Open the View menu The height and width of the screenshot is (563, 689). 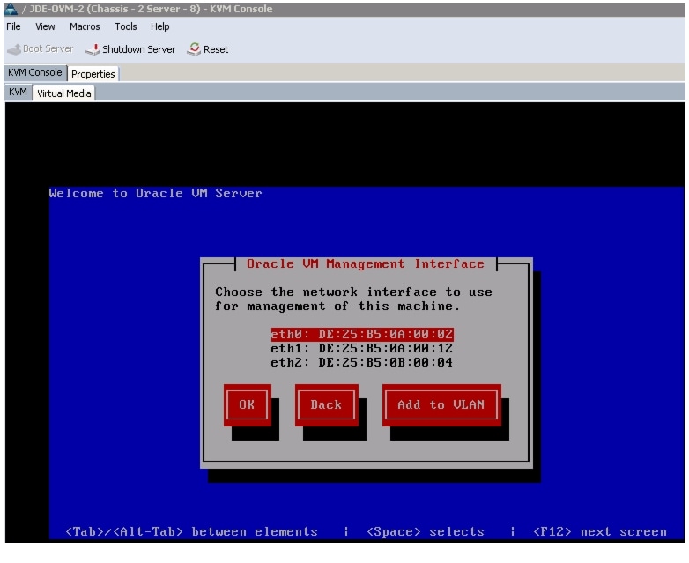point(45,26)
